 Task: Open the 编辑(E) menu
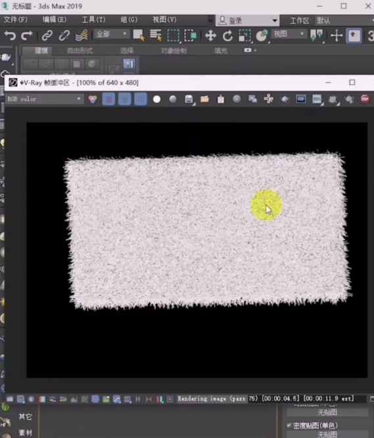pyautogui.click(x=55, y=20)
